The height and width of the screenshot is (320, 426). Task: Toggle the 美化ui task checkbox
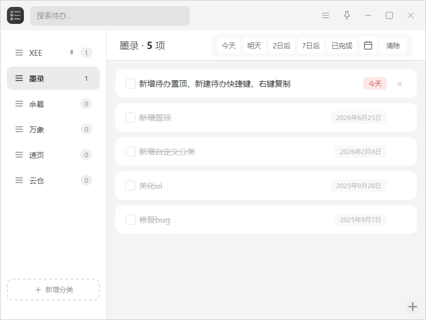[x=131, y=186]
